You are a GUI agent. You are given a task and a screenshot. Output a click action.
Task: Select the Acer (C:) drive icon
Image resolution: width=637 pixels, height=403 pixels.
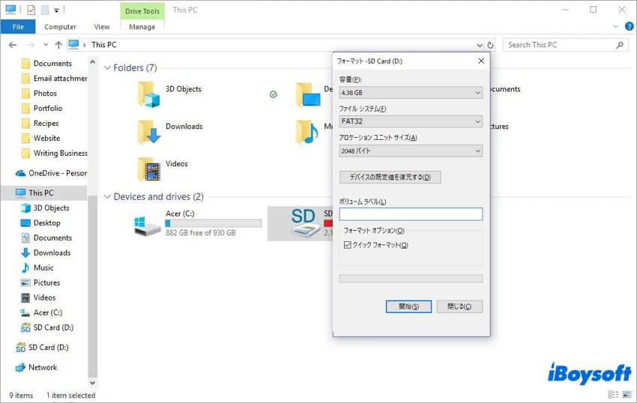click(x=147, y=225)
